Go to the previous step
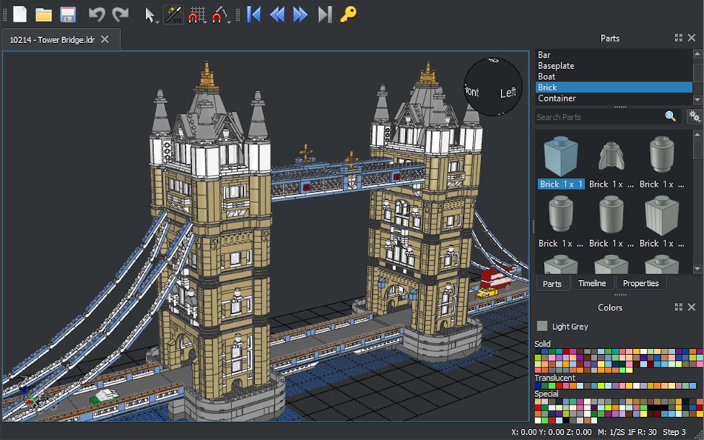704x440 pixels. [277, 15]
